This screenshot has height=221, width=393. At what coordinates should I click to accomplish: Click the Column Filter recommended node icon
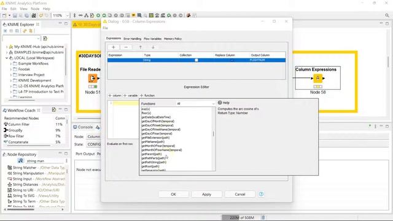click(x=6, y=124)
